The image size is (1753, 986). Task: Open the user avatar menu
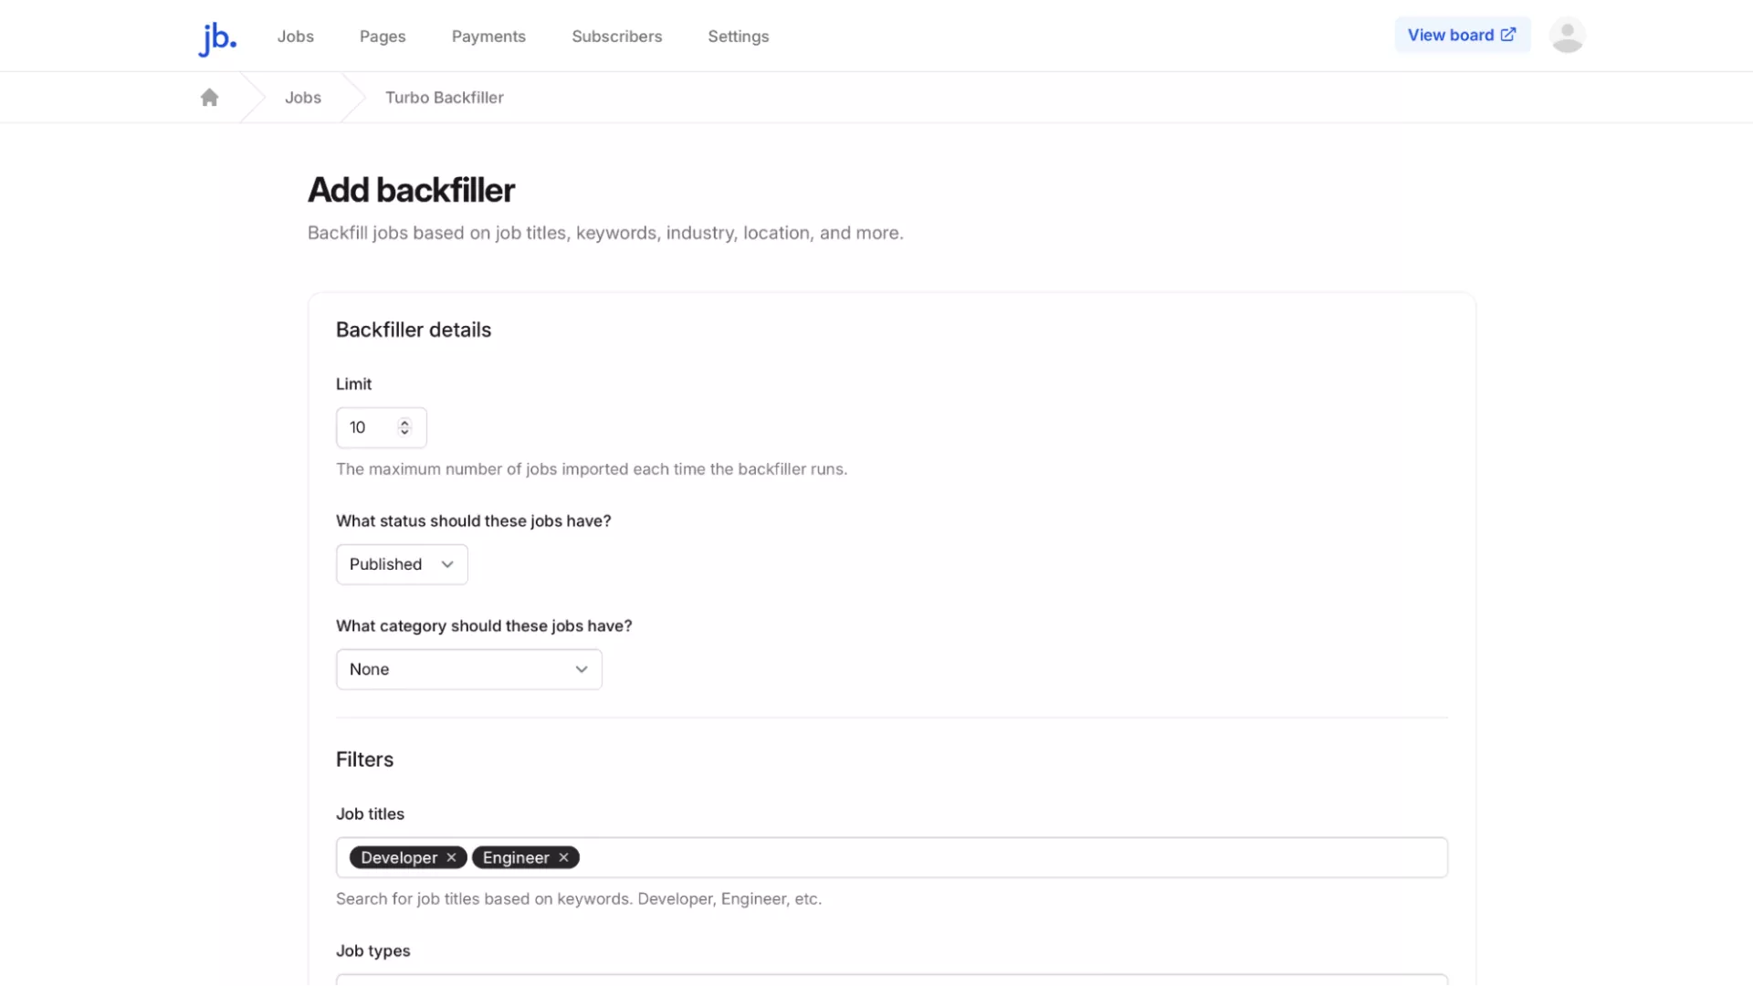[1567, 36]
